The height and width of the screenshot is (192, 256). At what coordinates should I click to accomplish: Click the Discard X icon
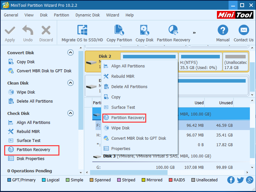point(46,30)
